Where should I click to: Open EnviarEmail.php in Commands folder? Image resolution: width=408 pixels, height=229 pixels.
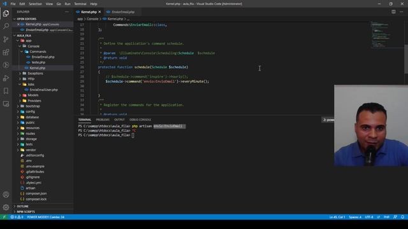43,57
